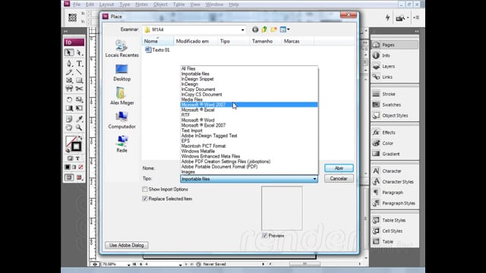Select the Hand tool
Image resolution: width=486 pixels, height=273 pixels.
click(x=69, y=127)
